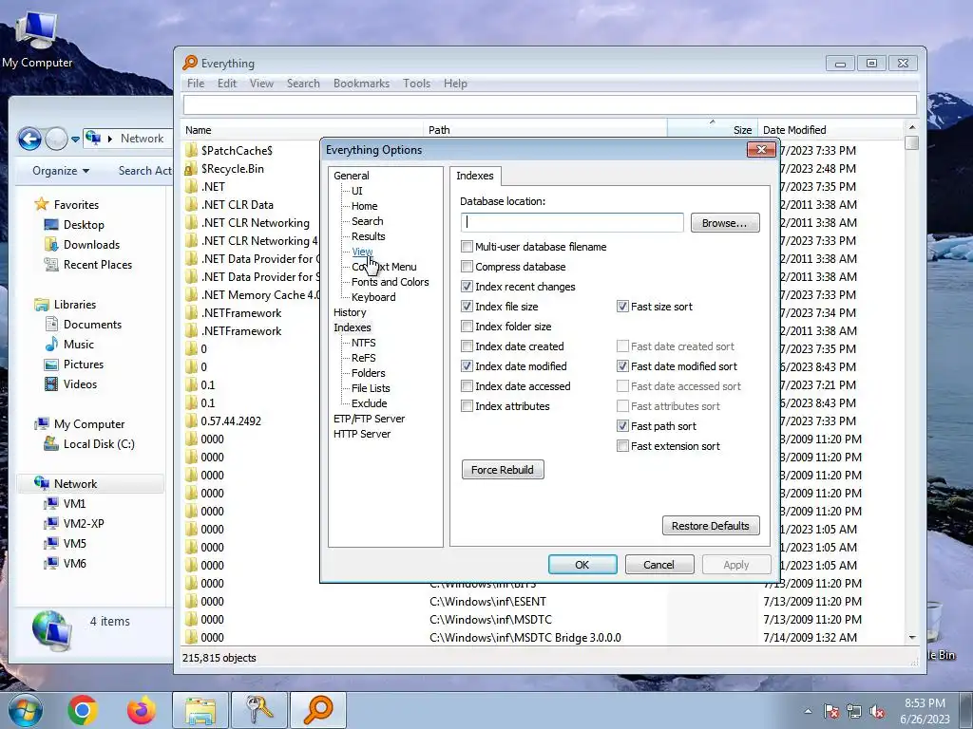This screenshot has height=729, width=973.
Task: Click Cancel in Everything Options
Action: [659, 565]
